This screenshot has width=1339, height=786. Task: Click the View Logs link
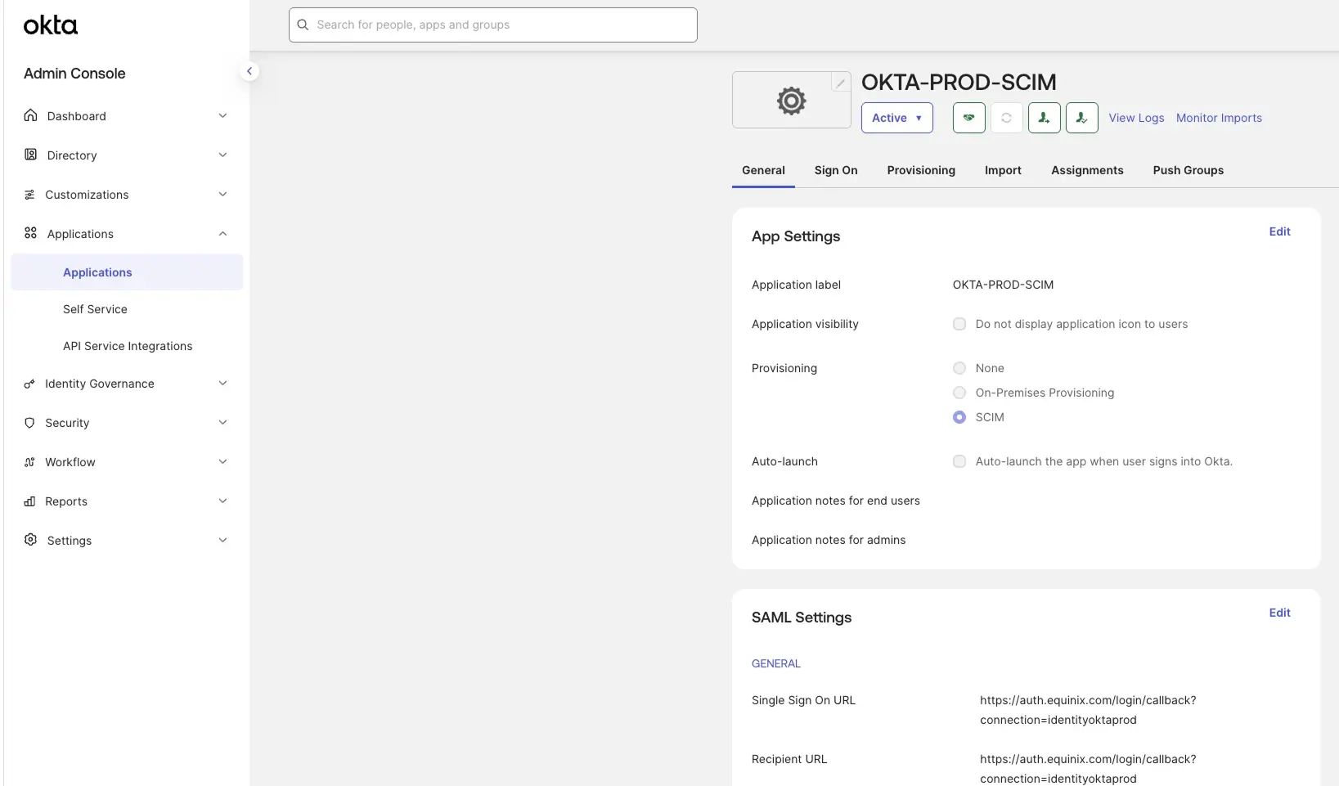point(1136,118)
